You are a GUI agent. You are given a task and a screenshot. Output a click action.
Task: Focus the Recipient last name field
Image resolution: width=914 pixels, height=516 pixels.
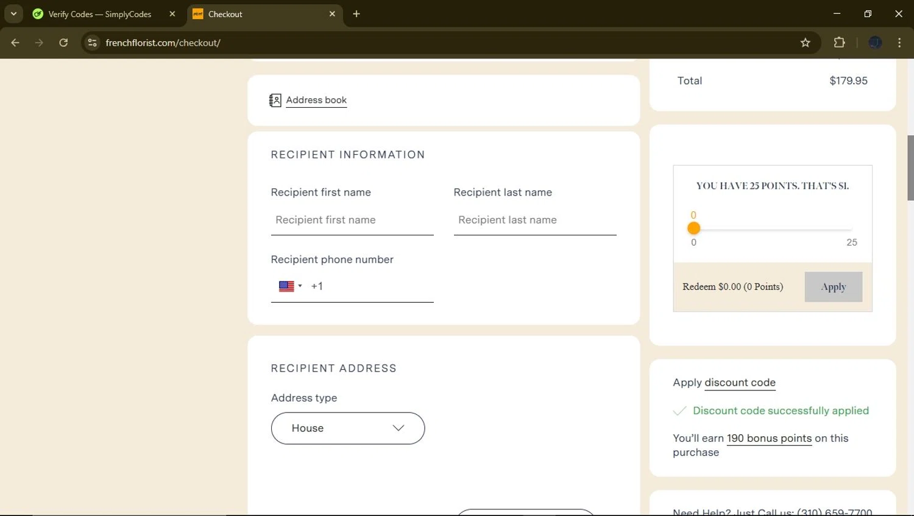[535, 220]
